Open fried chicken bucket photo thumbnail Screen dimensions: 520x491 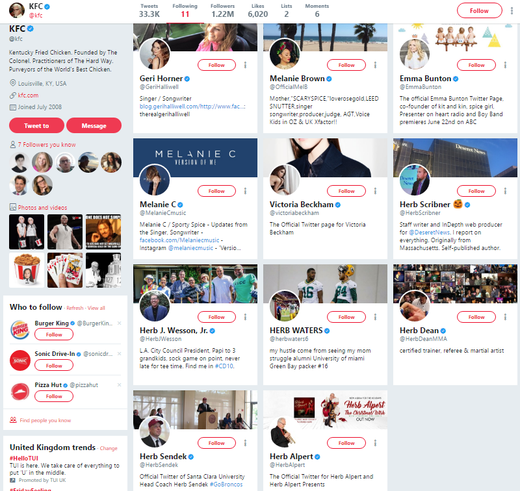pyautogui.click(x=27, y=270)
